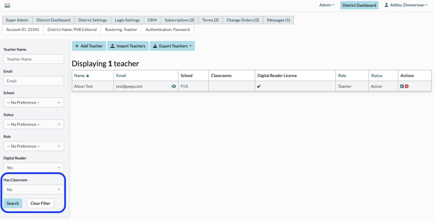
Task: Click the Search button
Action: pyautogui.click(x=13, y=203)
